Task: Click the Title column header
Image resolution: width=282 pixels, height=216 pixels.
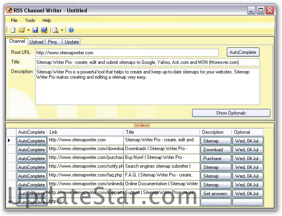Action: click(161, 132)
